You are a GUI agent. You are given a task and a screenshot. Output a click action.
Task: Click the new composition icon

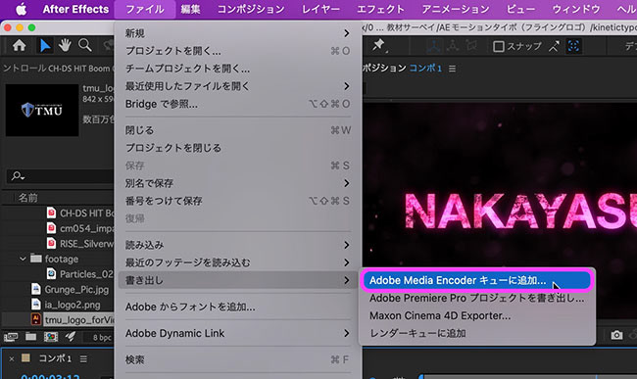(51, 337)
